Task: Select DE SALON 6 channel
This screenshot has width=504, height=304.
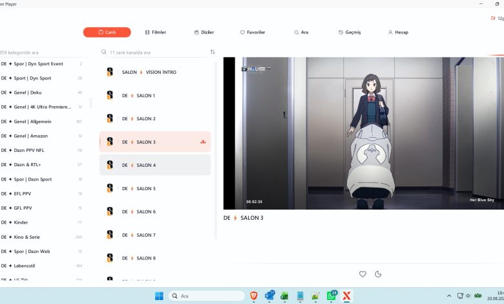Action: 155,212
